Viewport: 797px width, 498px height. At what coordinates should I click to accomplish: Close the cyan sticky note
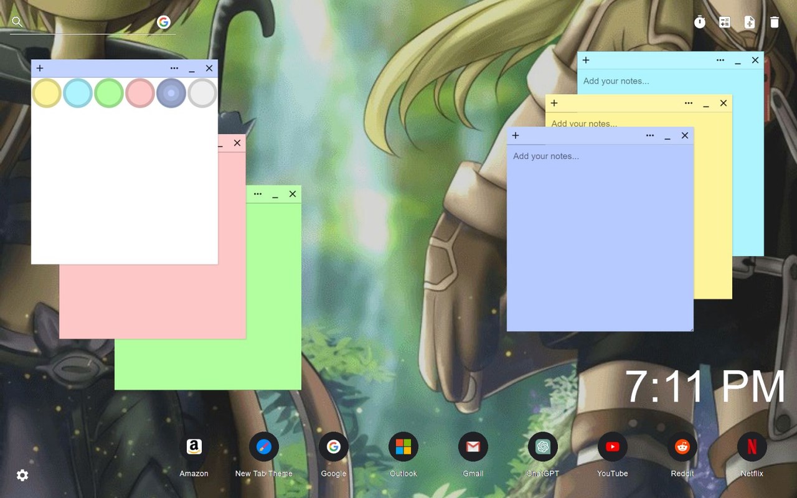pos(755,60)
